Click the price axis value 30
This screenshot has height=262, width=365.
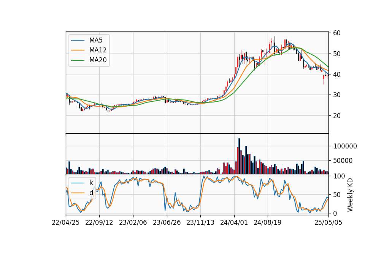pyautogui.click(x=337, y=95)
